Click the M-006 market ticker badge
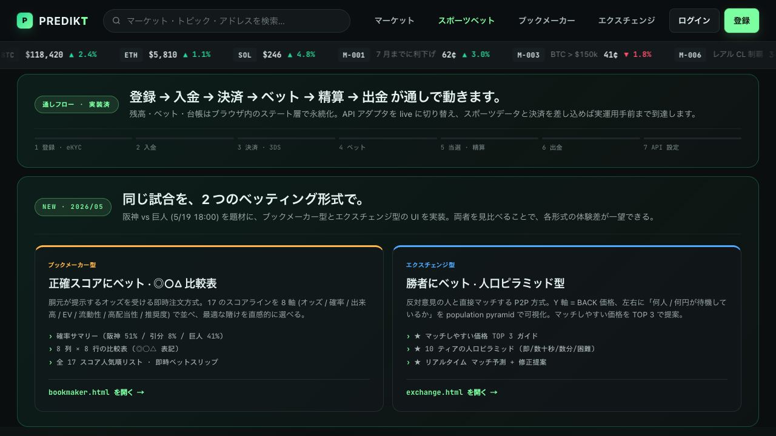 click(x=691, y=54)
